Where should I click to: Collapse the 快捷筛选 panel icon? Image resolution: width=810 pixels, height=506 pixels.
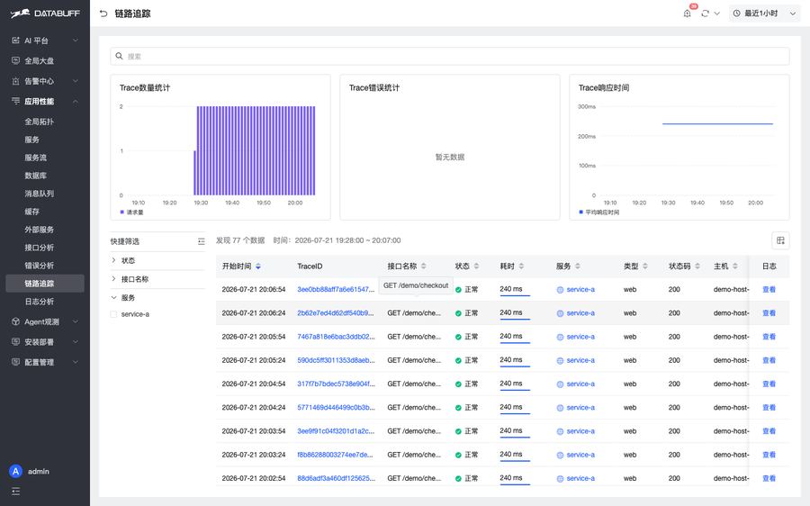[201, 241]
